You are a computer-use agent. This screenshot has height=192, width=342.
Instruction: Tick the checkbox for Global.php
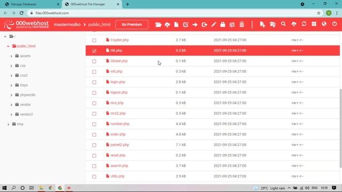pyautogui.click(x=94, y=61)
